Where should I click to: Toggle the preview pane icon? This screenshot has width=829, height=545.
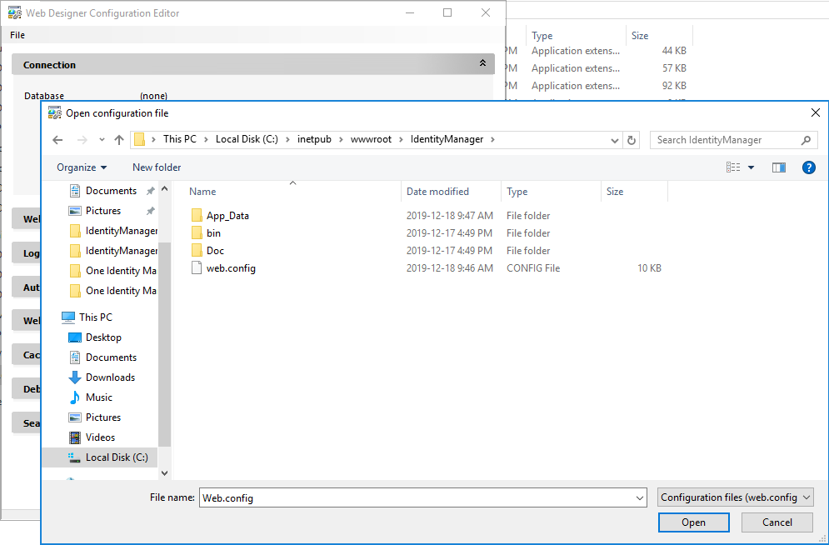779,167
